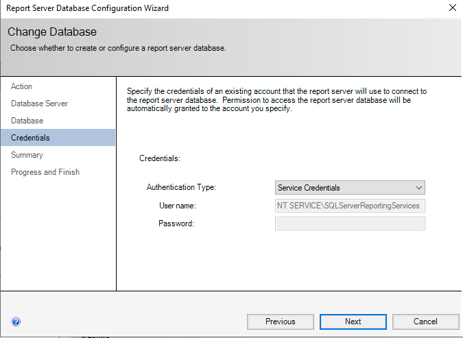Image resolution: width=463 pixels, height=338 pixels.
Task: Click the blue help icon
Action: (x=16, y=322)
